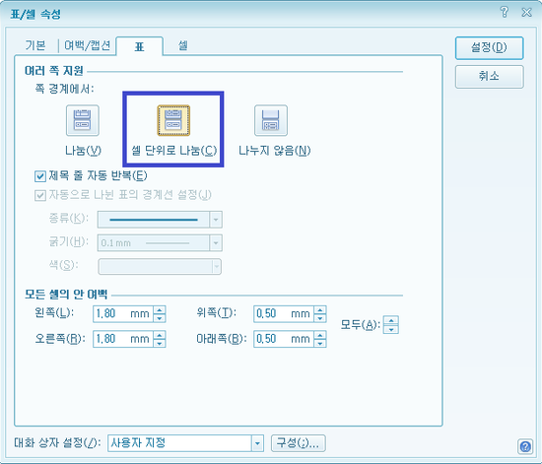
Task: Increase 모두(A) margins with up arrow
Action: point(391,320)
